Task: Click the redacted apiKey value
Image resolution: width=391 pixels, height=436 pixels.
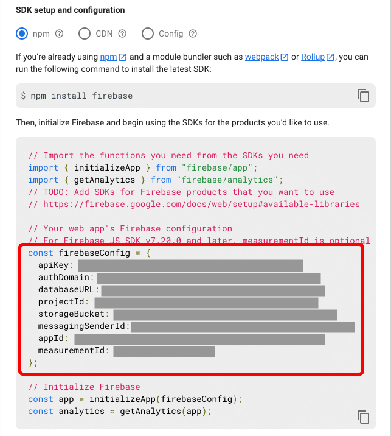Action: pos(190,265)
